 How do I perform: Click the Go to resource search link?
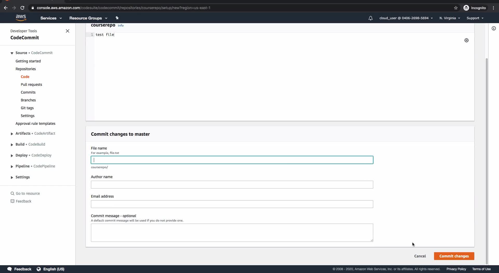click(x=28, y=193)
